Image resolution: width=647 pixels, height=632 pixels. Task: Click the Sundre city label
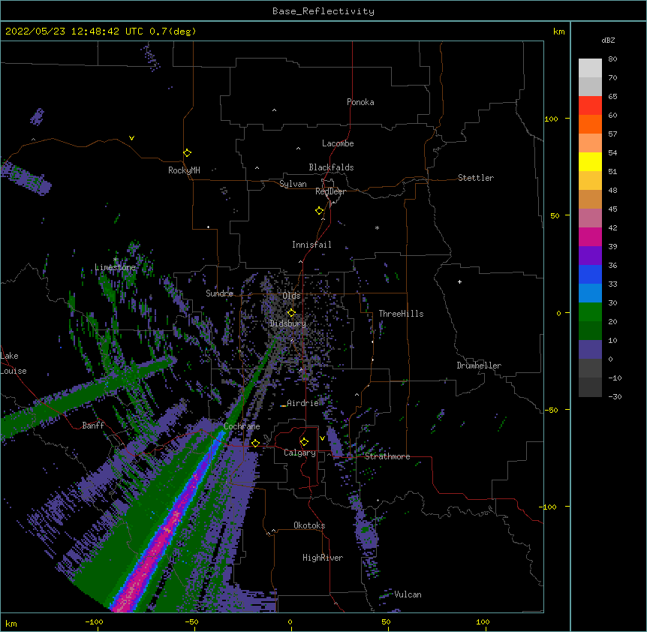[x=219, y=293]
